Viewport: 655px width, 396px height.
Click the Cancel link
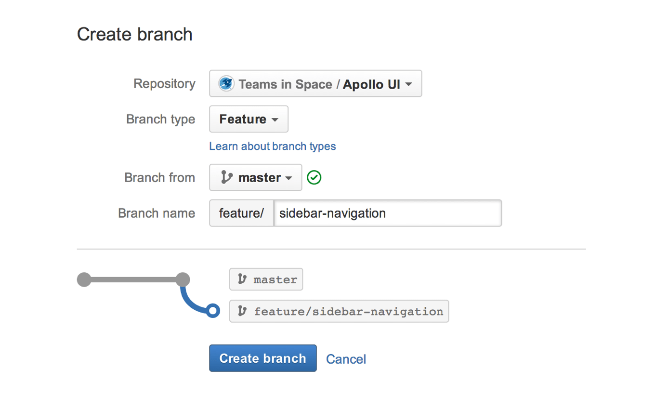click(x=346, y=359)
